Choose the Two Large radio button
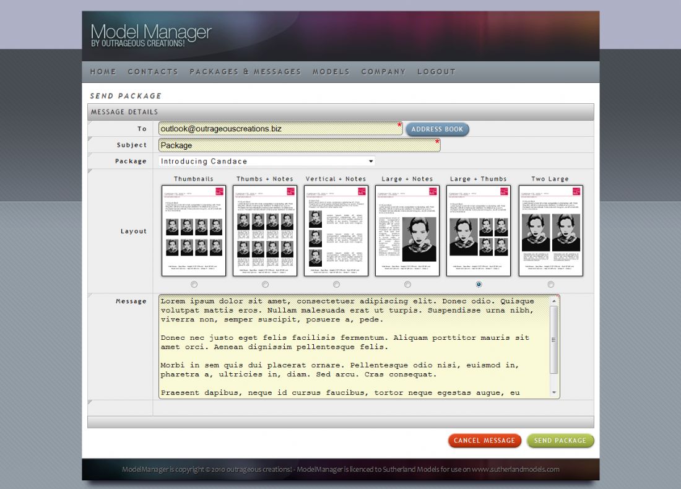The height and width of the screenshot is (489, 681). coord(551,285)
